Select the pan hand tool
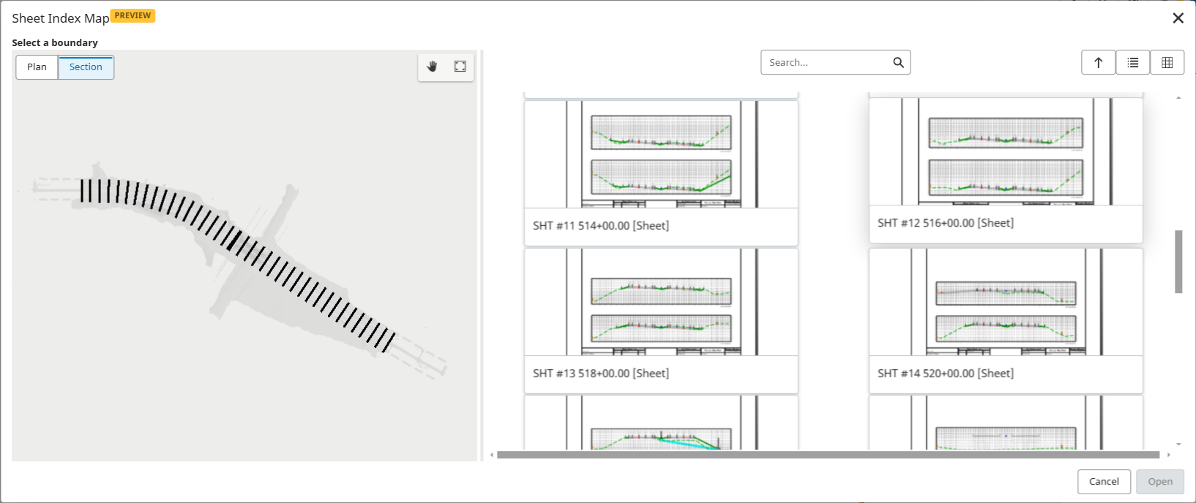Viewport: 1196px width, 503px height. [432, 67]
